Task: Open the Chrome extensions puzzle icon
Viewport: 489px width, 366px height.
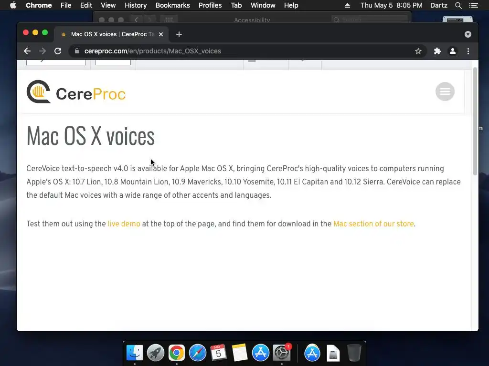Action: coord(437,51)
